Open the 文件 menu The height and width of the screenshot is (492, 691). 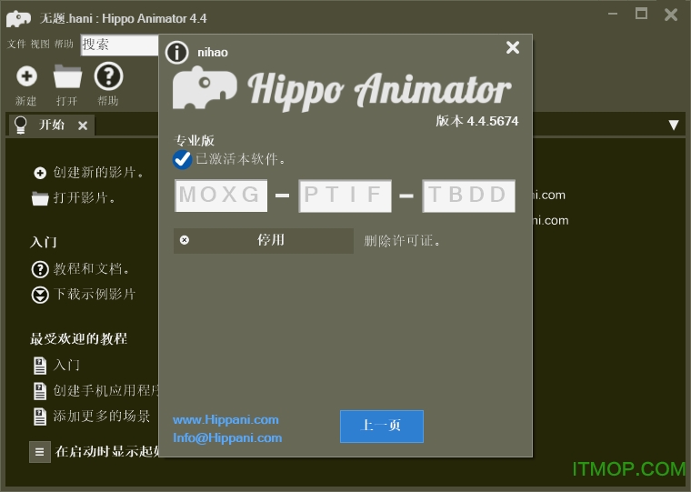(16, 44)
